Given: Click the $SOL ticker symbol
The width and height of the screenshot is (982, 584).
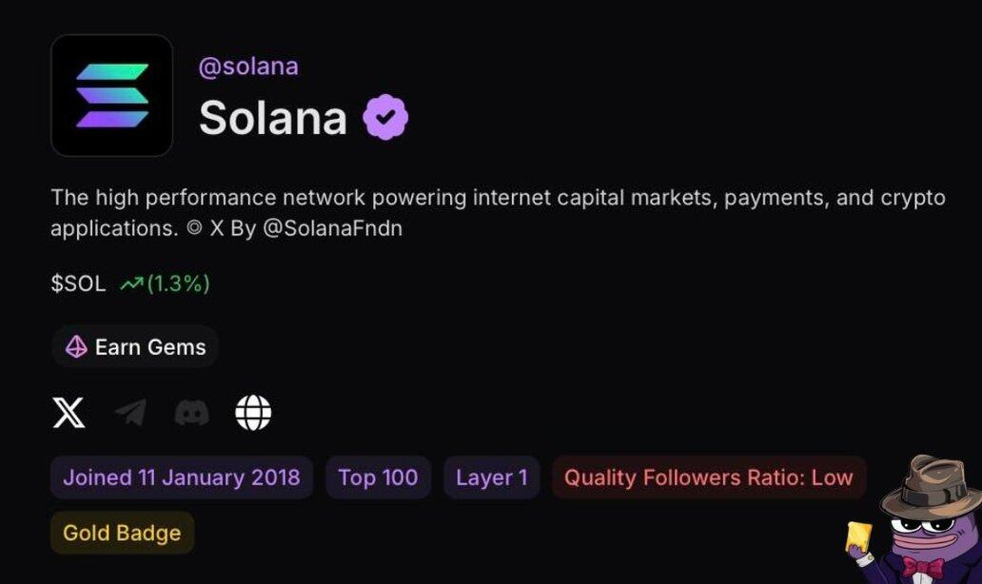Looking at the screenshot, I should pyautogui.click(x=78, y=283).
